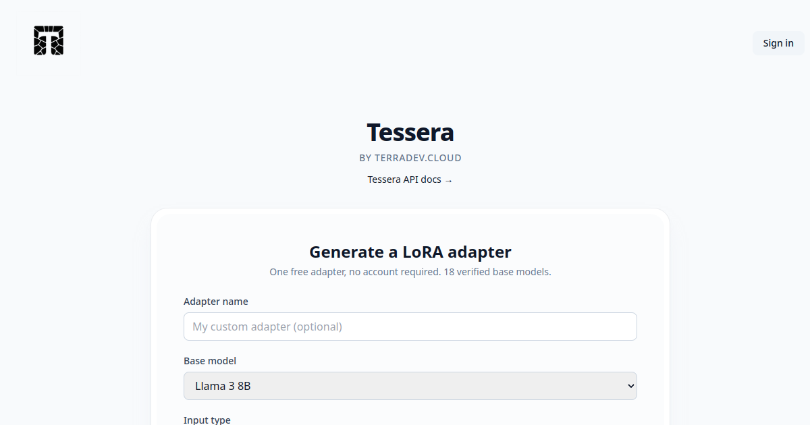Click the "Base model" field label

[210, 361]
